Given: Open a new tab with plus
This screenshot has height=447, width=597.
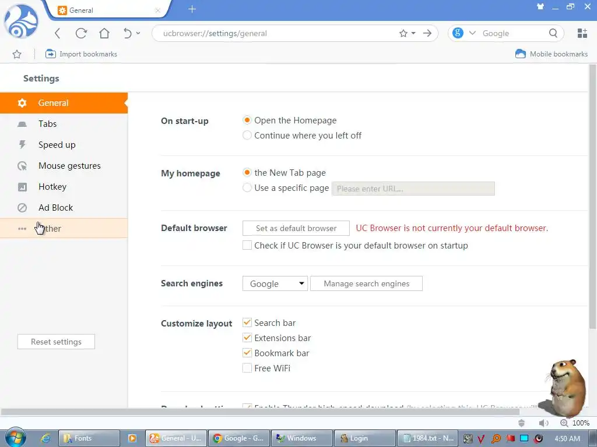Looking at the screenshot, I should pyautogui.click(x=192, y=9).
